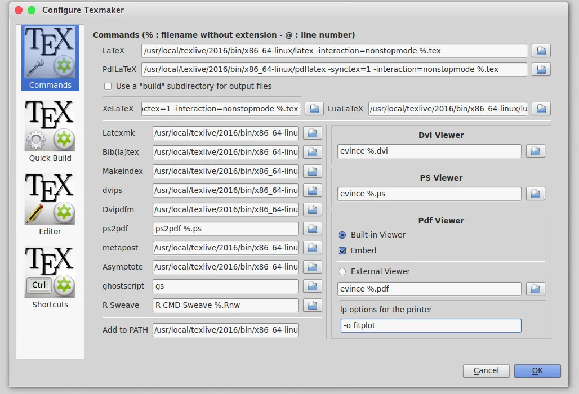This screenshot has height=394, width=579.
Task: Edit the XeLaTeX command field
Action: pos(220,109)
